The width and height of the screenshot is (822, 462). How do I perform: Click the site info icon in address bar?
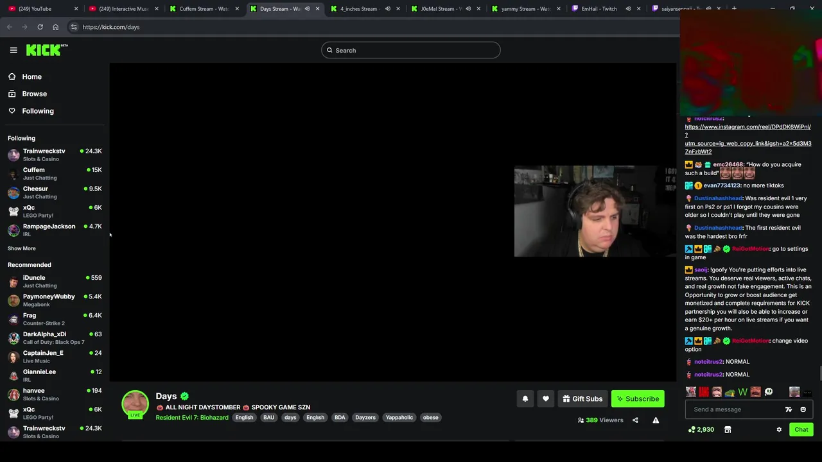click(x=74, y=27)
